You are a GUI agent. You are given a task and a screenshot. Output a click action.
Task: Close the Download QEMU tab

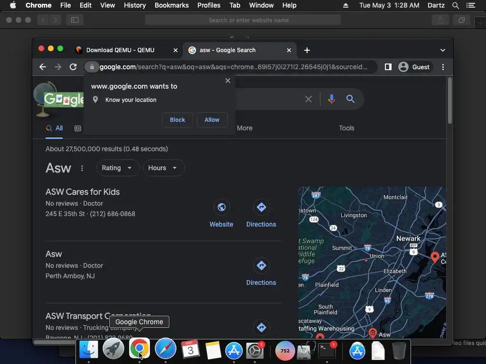coord(176,50)
